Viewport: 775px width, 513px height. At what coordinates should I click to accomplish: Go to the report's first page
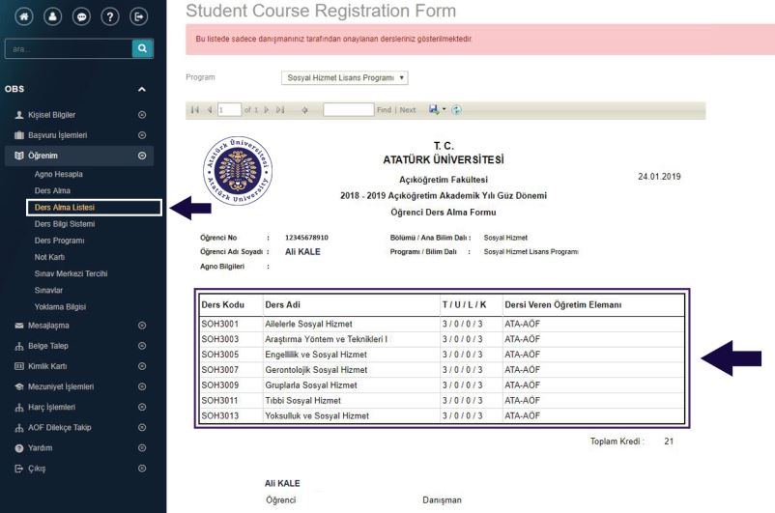[x=194, y=110]
